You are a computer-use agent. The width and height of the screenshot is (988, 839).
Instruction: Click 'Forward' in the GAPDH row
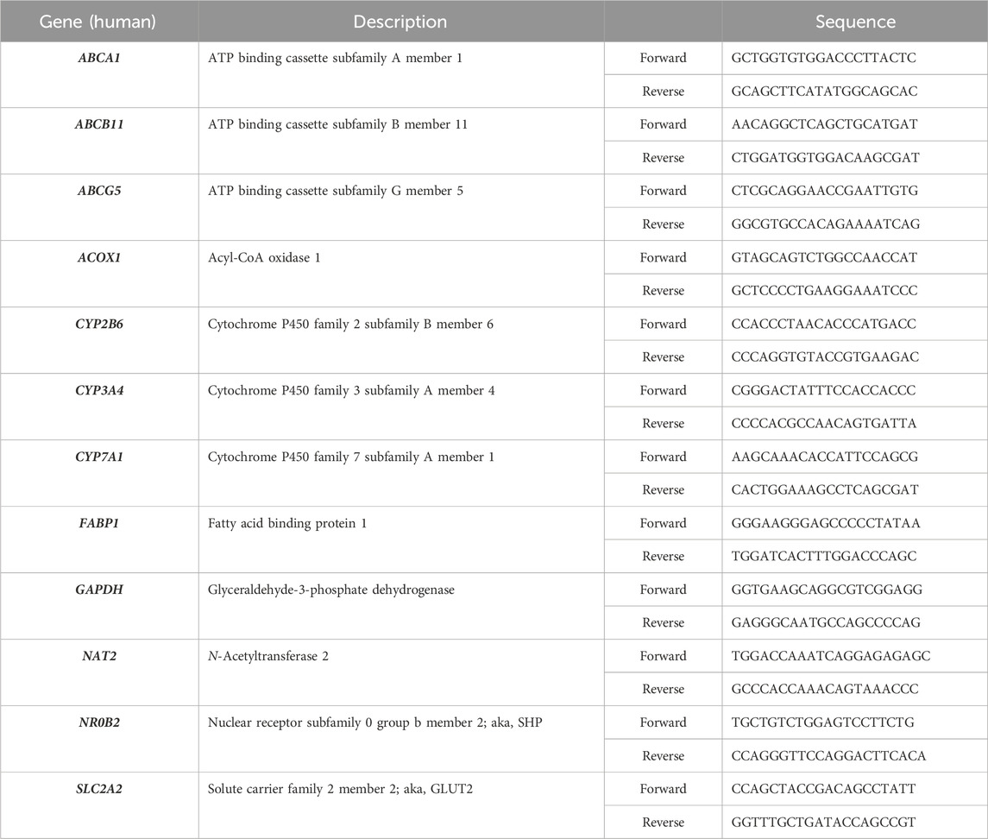click(663, 590)
